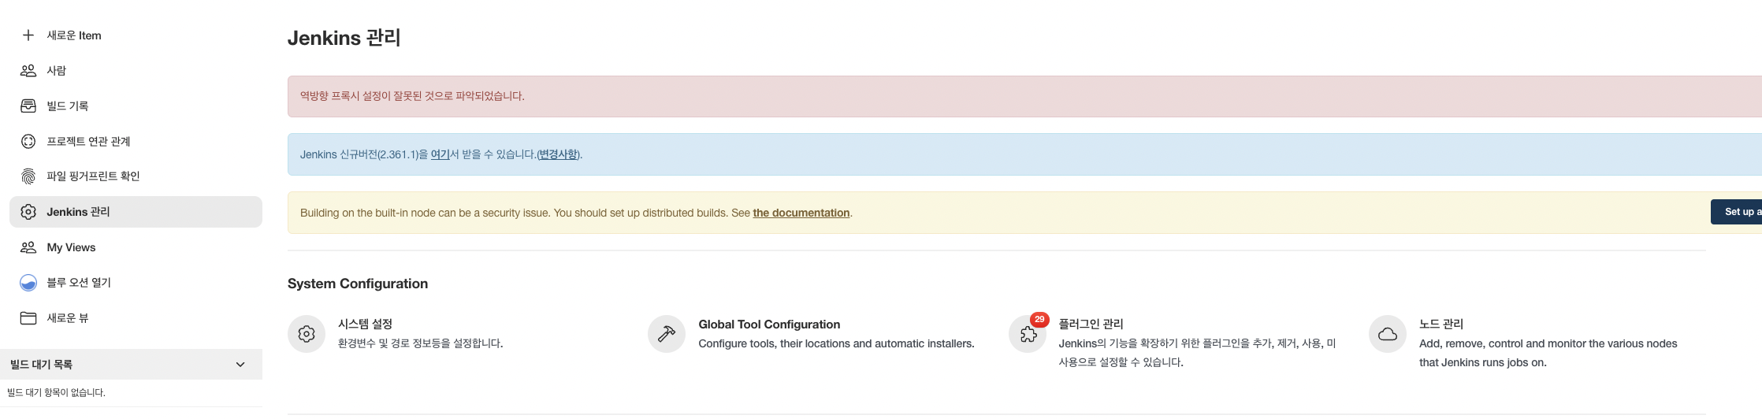Viewport: 1762px width, 419px height.
Task: Click the Jenkins 관리 page heading
Action: 344,38
